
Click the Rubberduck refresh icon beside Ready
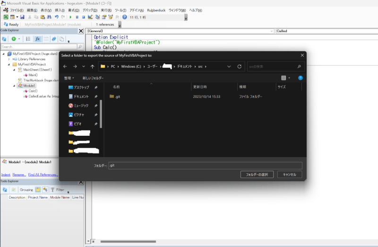coord(6,24)
